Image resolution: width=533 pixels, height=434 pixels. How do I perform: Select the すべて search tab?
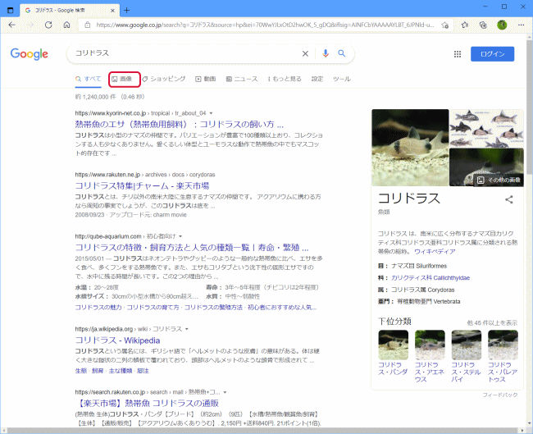[x=88, y=79]
